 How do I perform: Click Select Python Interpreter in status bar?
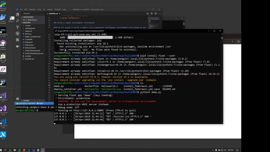[x=26, y=103]
